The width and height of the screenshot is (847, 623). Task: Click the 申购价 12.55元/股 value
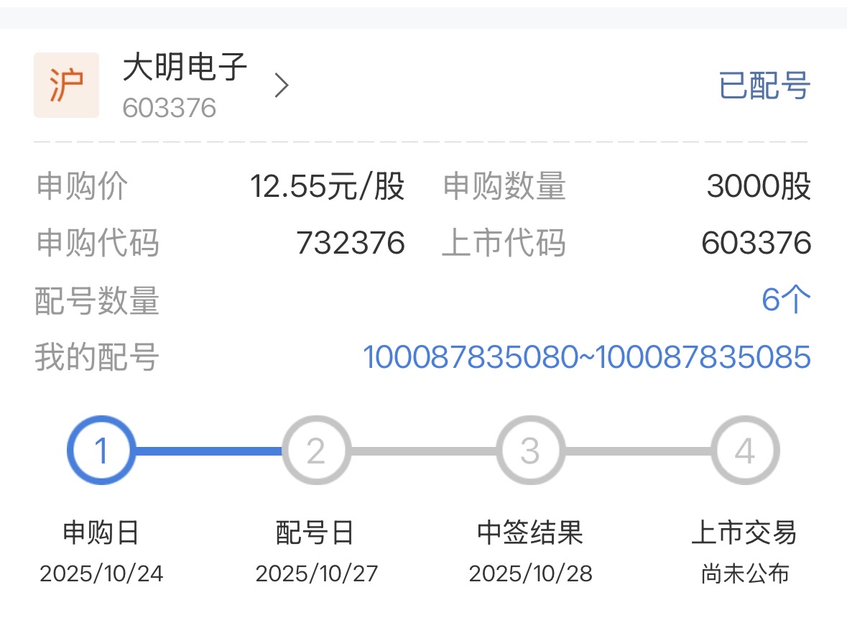click(x=327, y=186)
